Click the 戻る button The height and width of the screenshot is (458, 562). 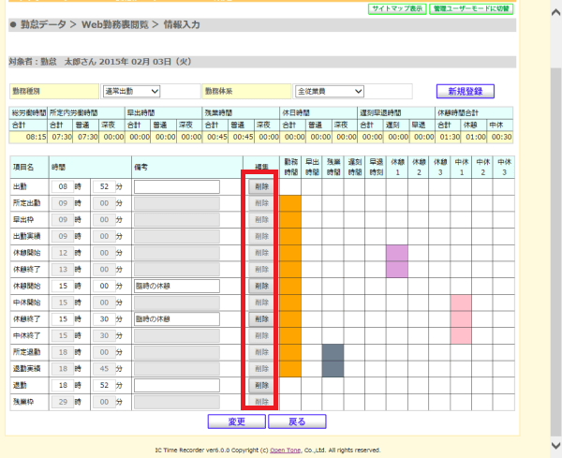coord(297,421)
